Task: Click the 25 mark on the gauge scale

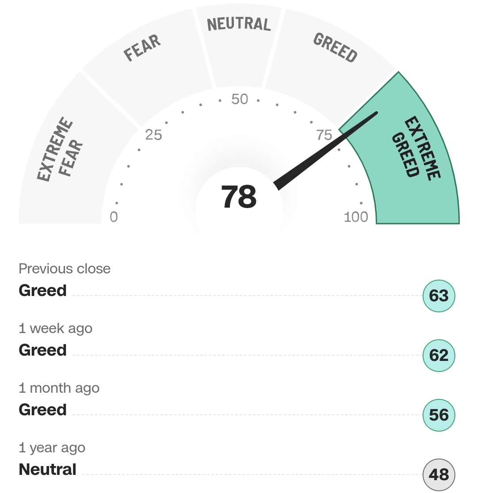Action: pos(153,135)
